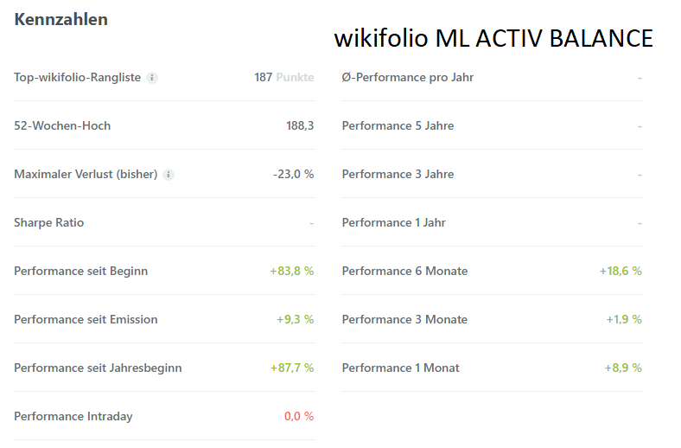Click the +18,6 % six-month value
The image size is (681, 448).
click(621, 272)
